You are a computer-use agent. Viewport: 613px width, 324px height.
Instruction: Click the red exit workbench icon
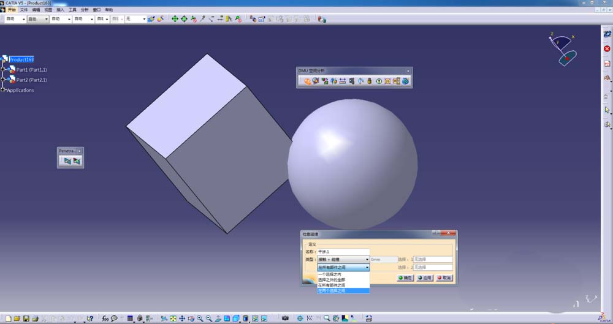[607, 49]
